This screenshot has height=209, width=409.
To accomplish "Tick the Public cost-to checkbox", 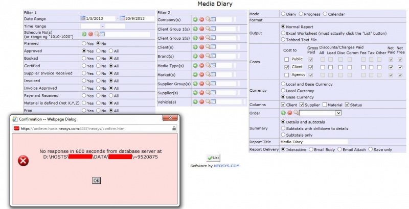I will [286, 59].
